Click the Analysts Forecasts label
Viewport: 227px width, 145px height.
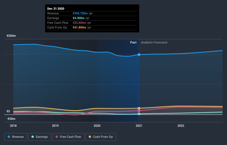[154, 42]
